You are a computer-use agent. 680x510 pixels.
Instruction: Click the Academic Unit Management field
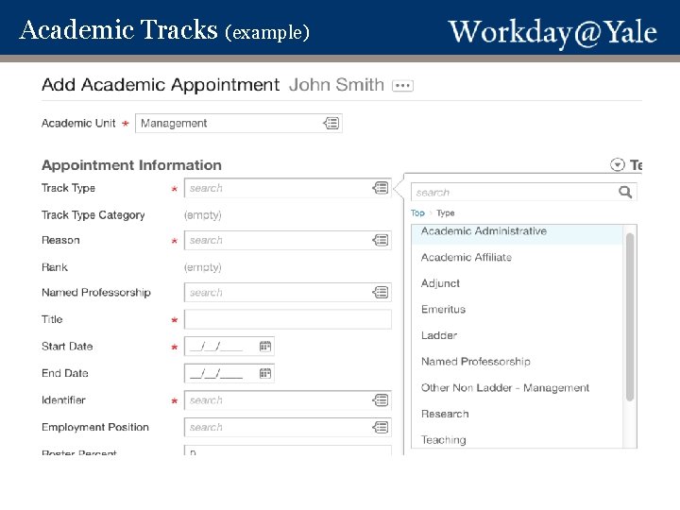239,123
